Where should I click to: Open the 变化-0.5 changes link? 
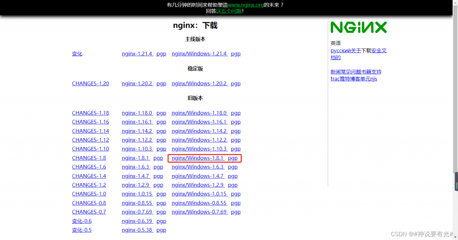(x=82, y=230)
